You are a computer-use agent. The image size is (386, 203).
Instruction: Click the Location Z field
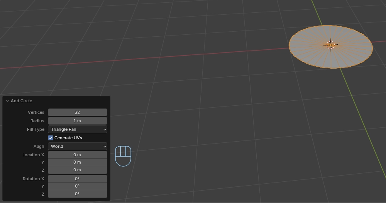pyautogui.click(x=78, y=170)
